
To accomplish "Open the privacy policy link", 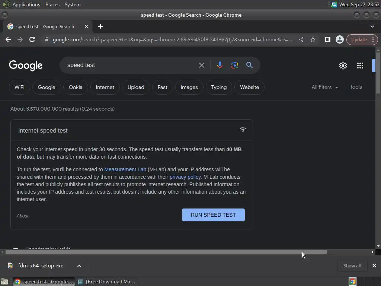I will (185, 177).
